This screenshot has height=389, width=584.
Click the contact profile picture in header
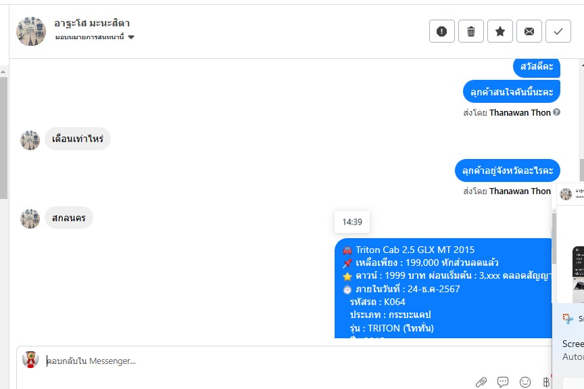click(31, 31)
